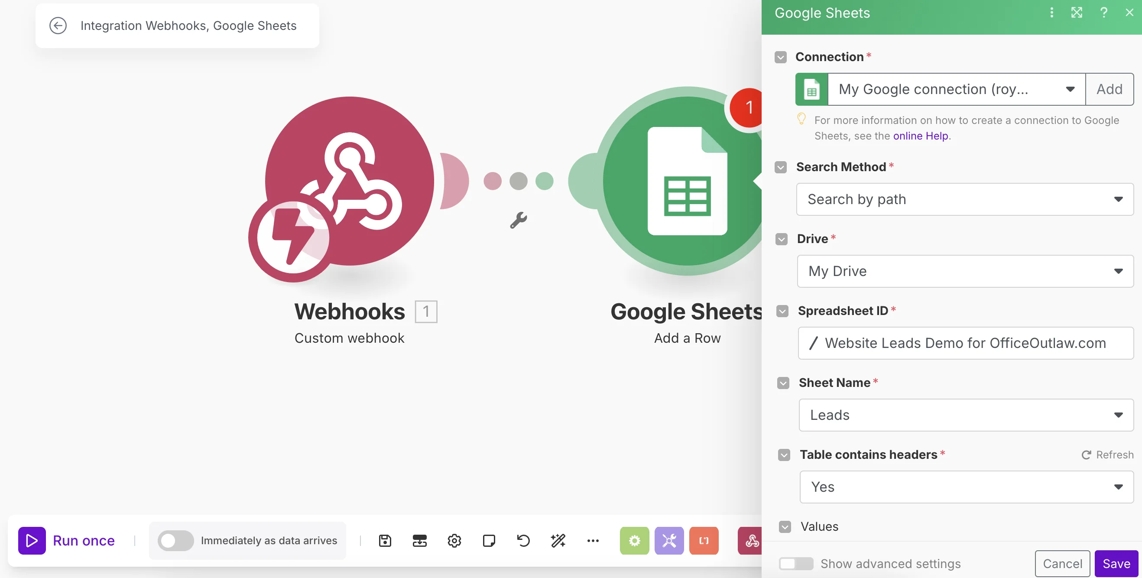Toggle the Table contains headers checkbox
The width and height of the screenshot is (1142, 578).
point(784,455)
